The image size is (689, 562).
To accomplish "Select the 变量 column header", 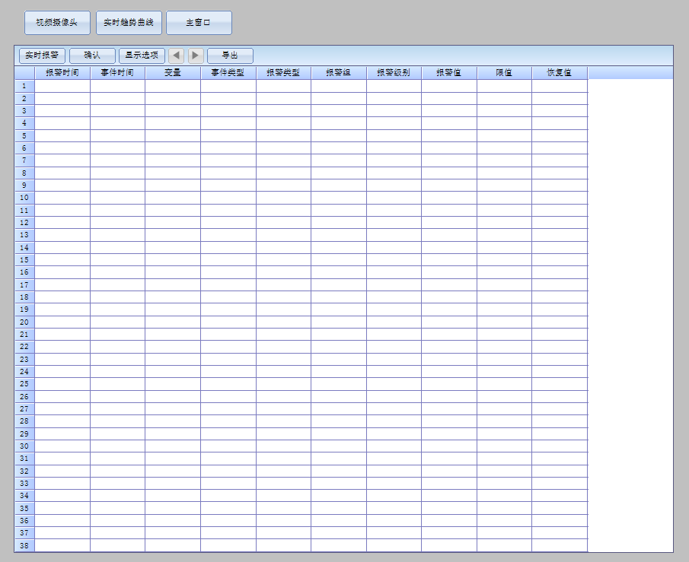I will 173,73.
